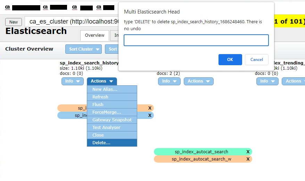Image resolution: width=305 pixels, height=181 pixels.
Task: Remove alias sp_index_autocat_search with X
Action: tap(248, 152)
